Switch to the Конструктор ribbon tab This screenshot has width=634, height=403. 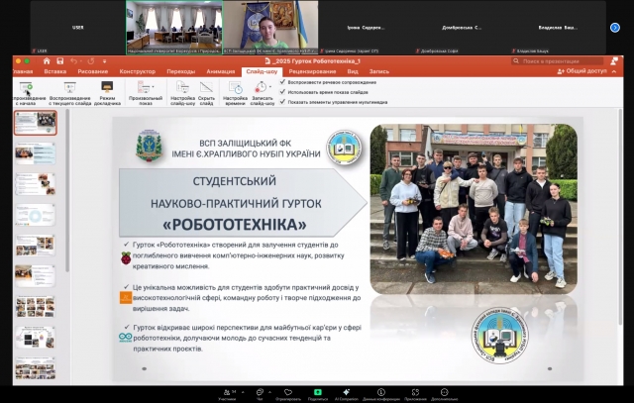138,71
